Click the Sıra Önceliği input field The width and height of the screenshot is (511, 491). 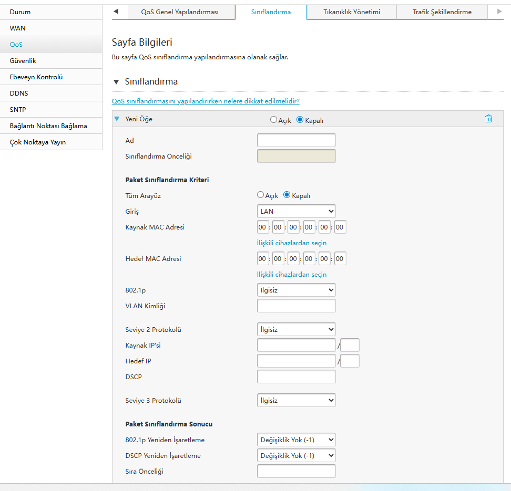(x=296, y=471)
